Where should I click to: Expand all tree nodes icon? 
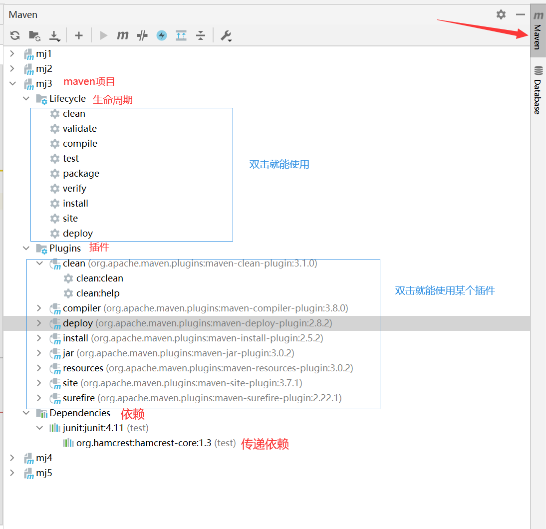click(181, 35)
